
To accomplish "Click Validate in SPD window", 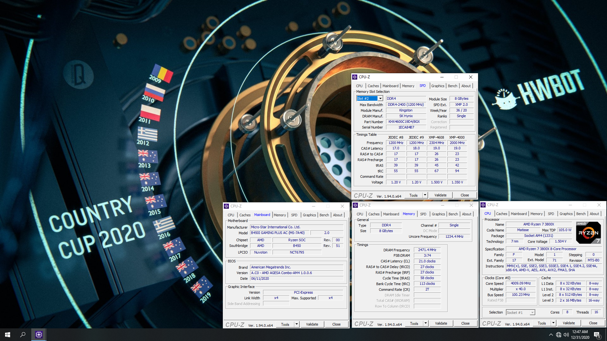I will coord(440,195).
